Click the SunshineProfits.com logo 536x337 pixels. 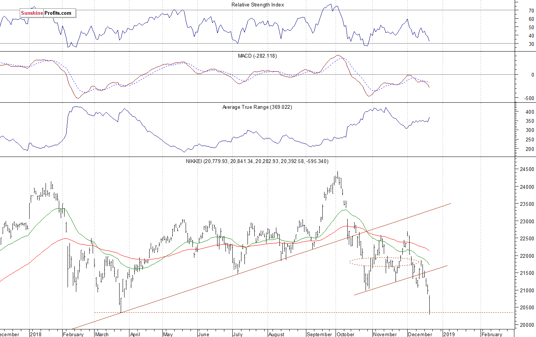pyautogui.click(x=48, y=13)
